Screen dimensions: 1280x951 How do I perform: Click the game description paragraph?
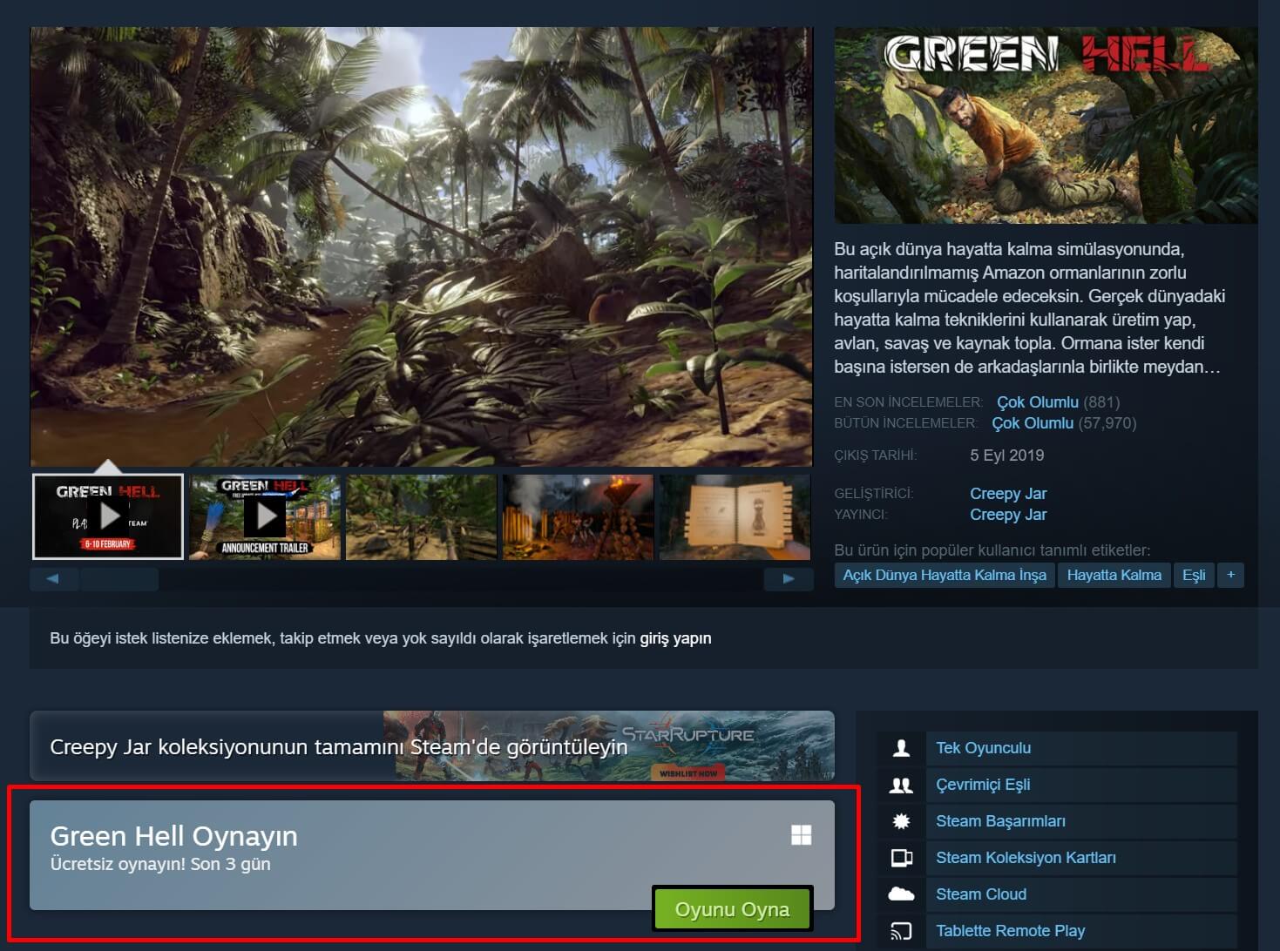(x=1030, y=308)
